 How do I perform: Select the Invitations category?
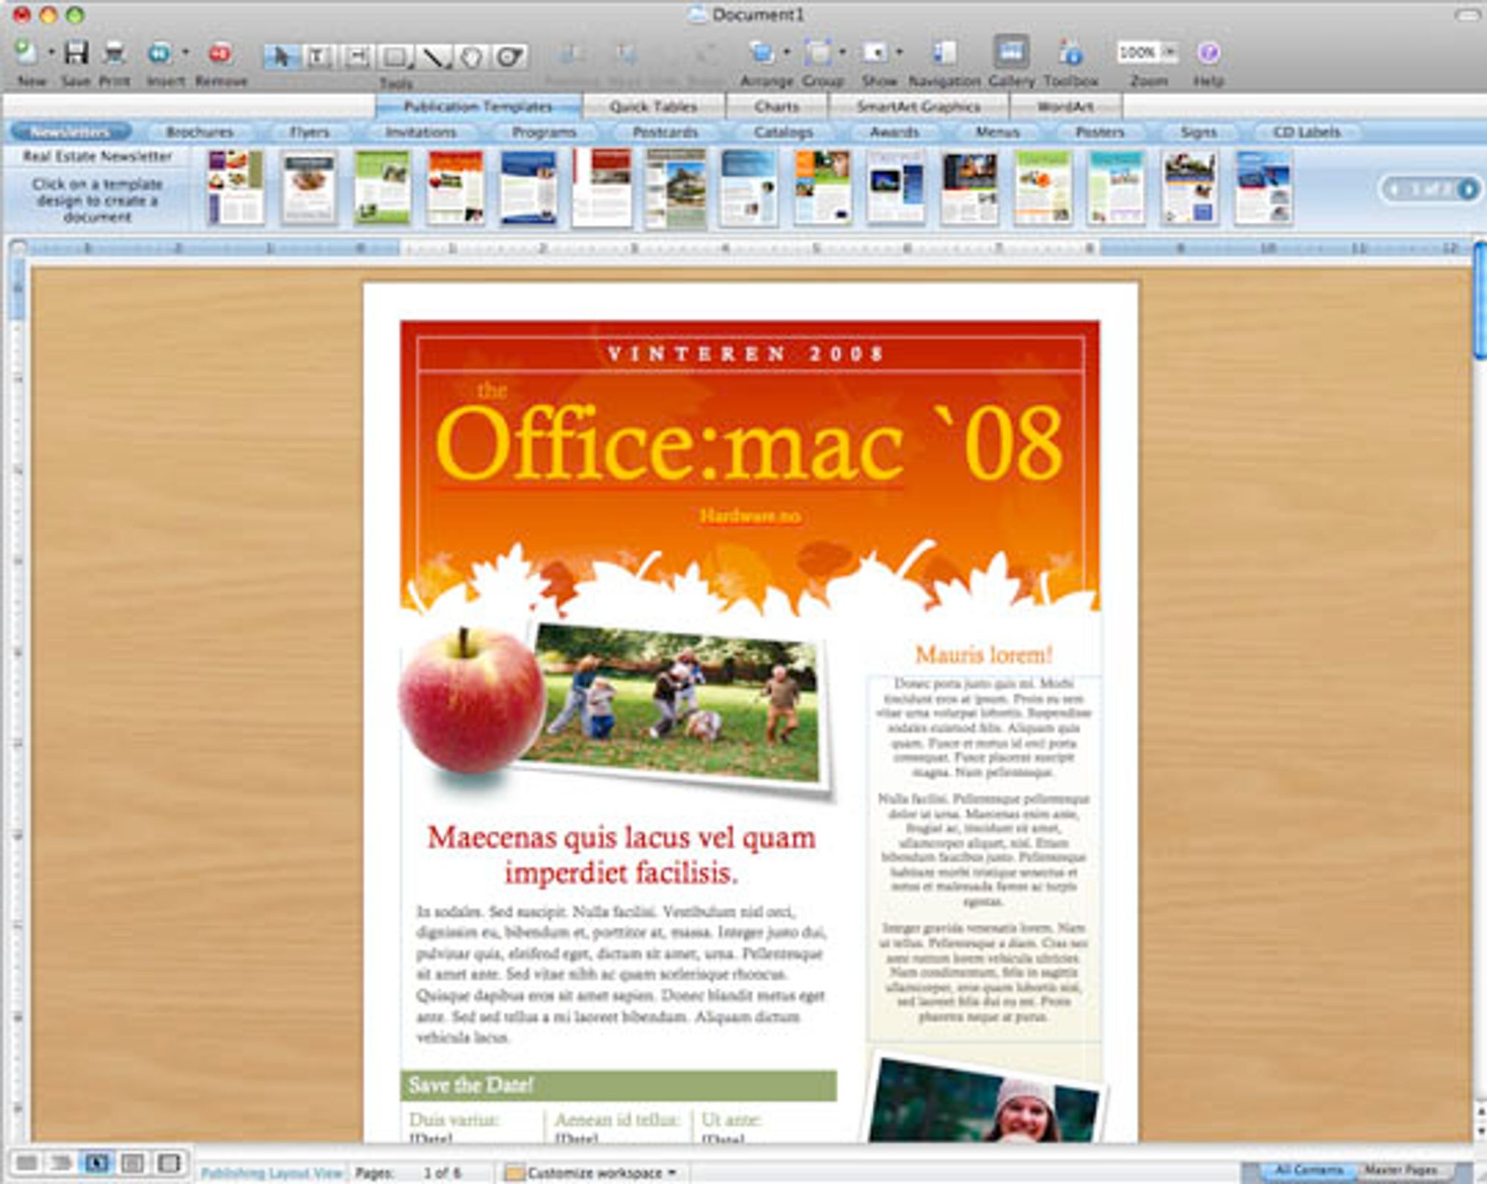click(421, 132)
